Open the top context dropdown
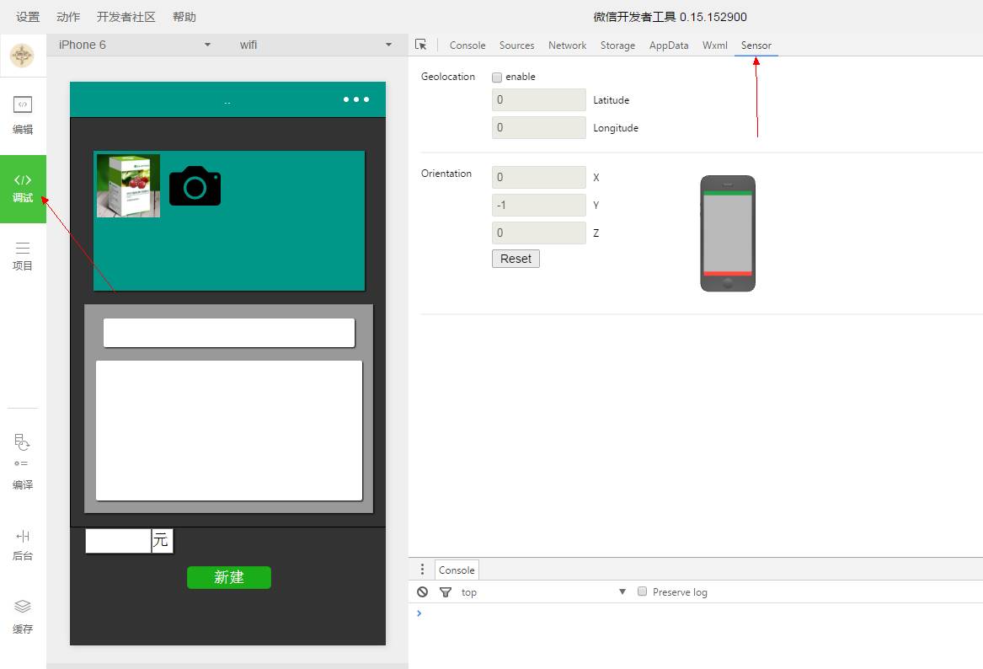Image resolution: width=983 pixels, height=669 pixels. coord(543,592)
